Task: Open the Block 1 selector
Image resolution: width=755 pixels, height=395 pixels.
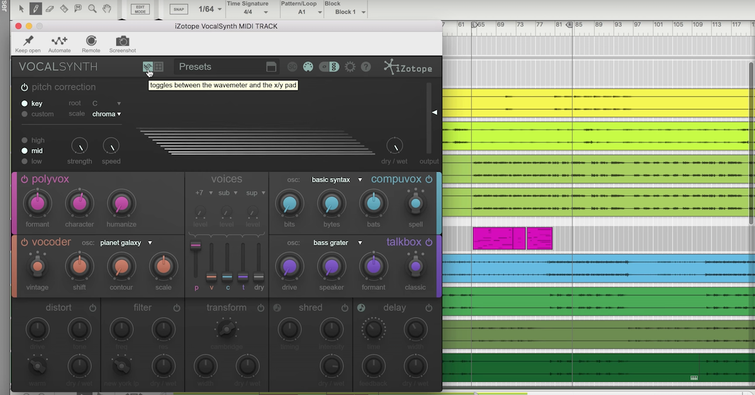Action: [x=345, y=11]
